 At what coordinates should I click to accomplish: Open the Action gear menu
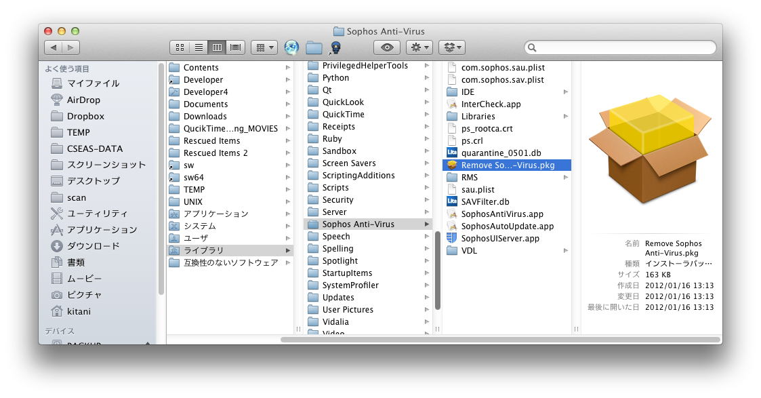click(x=419, y=47)
